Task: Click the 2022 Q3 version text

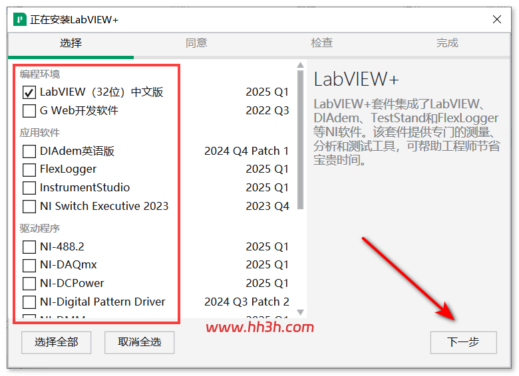Action: pos(267,111)
